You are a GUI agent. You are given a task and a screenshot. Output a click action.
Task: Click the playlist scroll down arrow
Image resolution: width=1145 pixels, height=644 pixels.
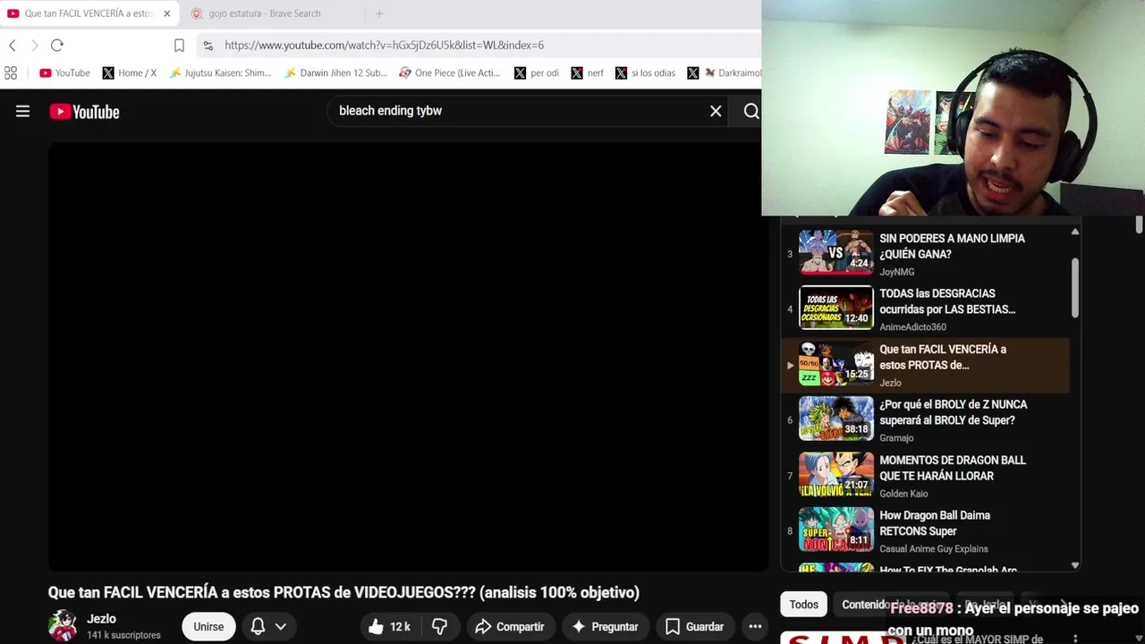[1075, 565]
